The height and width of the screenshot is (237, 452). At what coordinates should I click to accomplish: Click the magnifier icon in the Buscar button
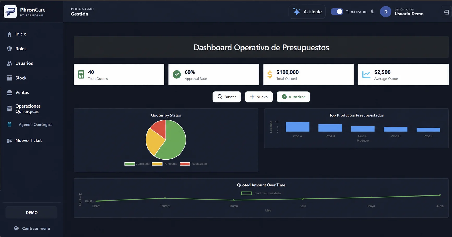pos(220,97)
